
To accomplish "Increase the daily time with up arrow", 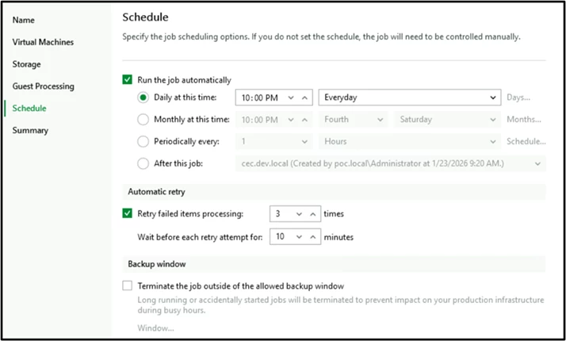I will (x=306, y=98).
